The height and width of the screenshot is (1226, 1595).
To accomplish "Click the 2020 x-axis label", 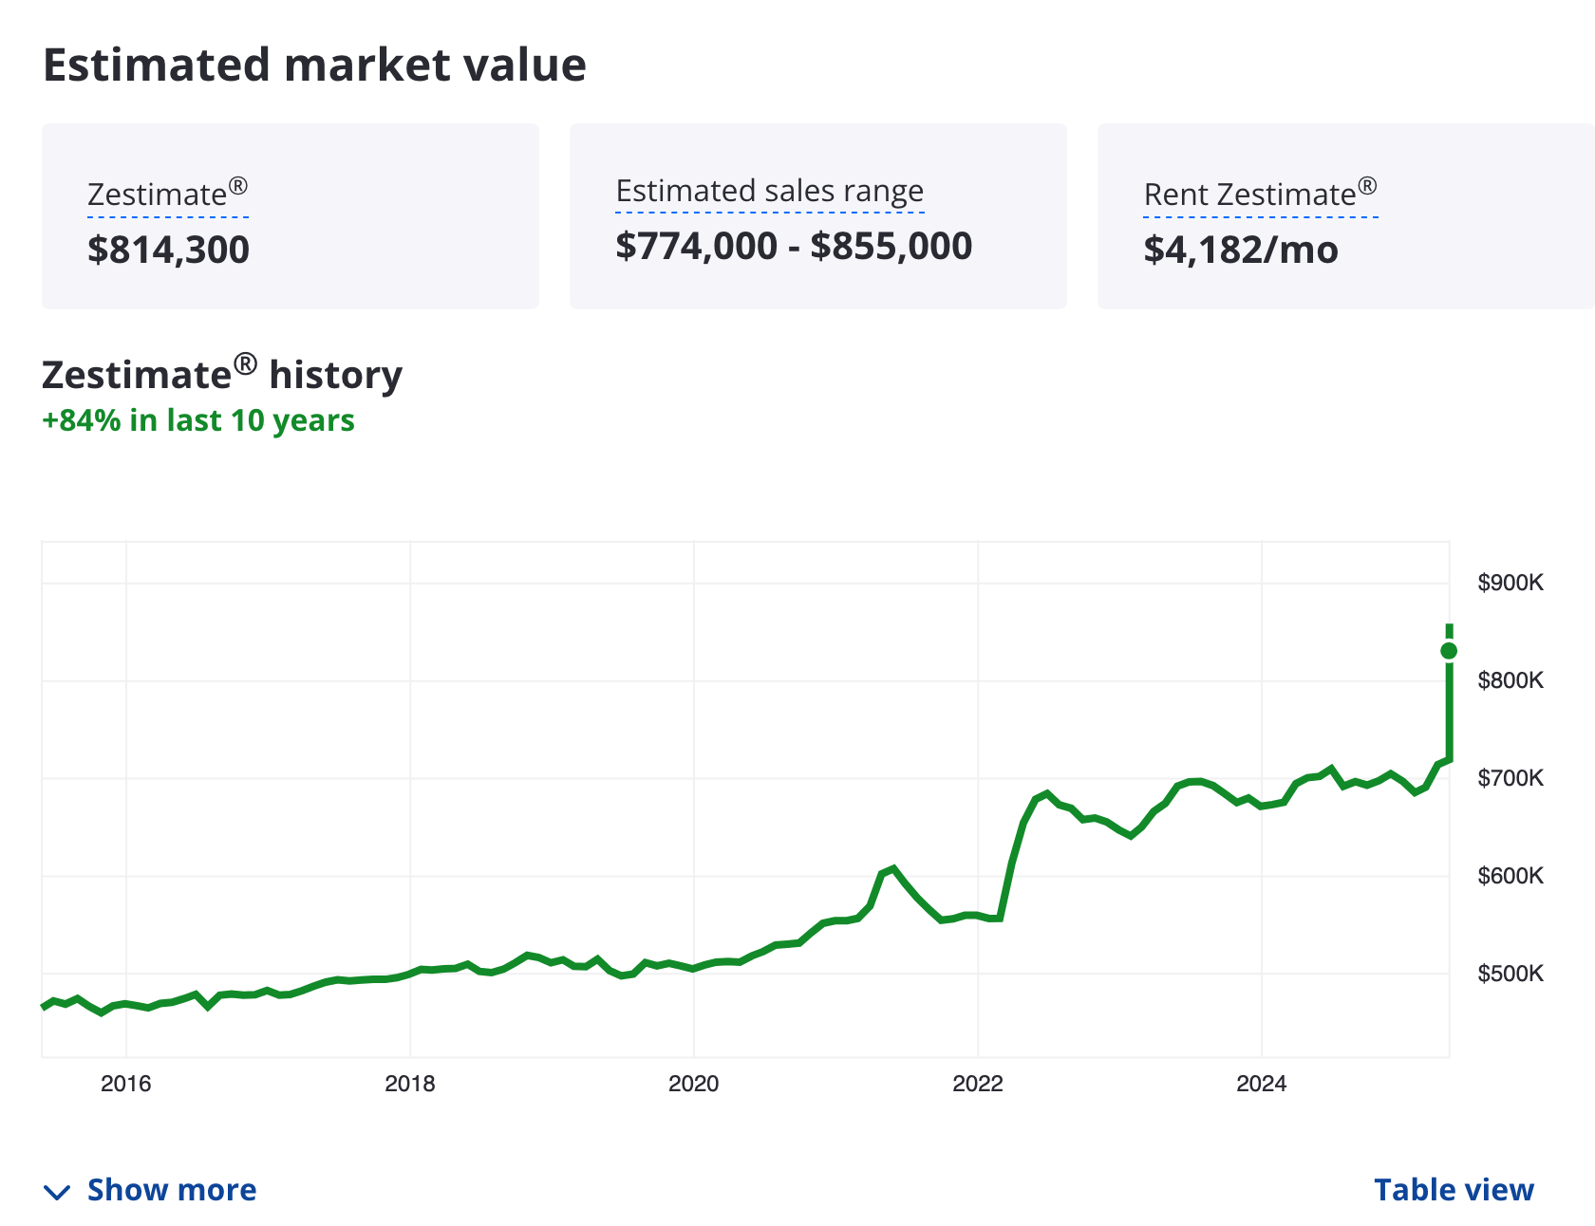I will coord(694,1084).
